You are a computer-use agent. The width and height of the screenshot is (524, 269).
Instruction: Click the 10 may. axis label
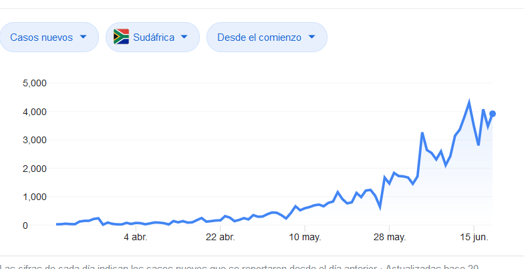pos(304,237)
